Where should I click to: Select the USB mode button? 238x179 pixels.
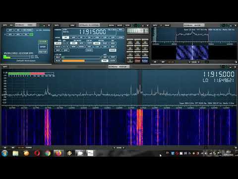(113, 37)
